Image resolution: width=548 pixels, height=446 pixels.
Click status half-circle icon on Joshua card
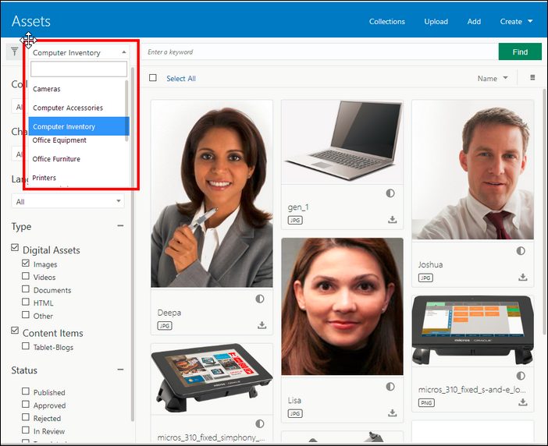(521, 250)
